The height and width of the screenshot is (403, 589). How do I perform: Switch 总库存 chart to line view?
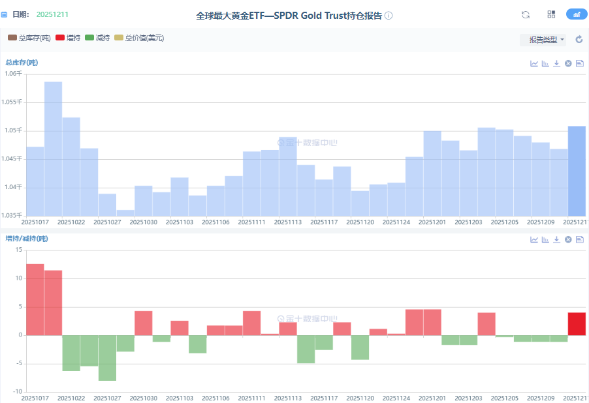[534, 63]
